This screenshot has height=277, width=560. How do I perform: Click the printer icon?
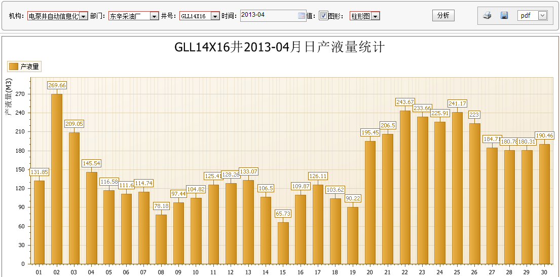[487, 16]
